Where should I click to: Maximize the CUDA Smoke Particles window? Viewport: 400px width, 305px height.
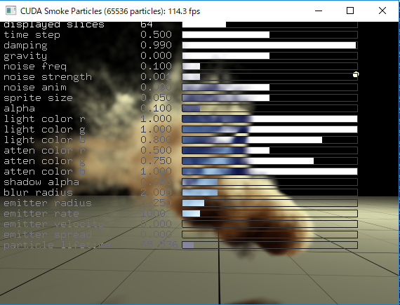[x=350, y=11]
